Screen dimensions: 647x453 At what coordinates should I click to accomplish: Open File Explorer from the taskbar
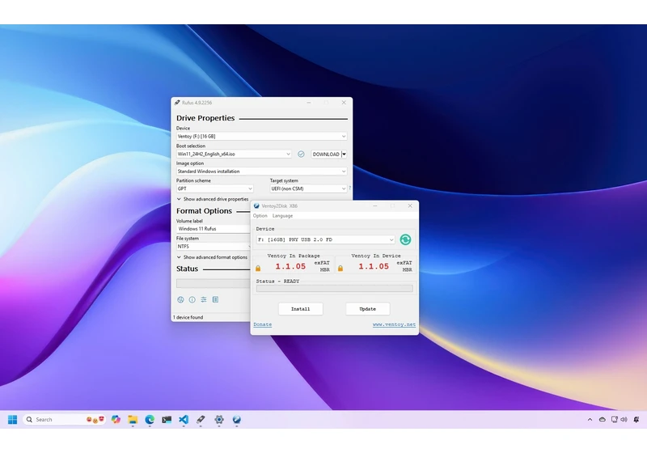click(133, 420)
